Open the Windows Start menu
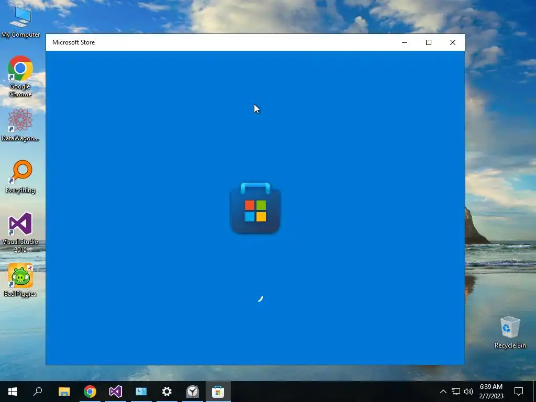This screenshot has height=402, width=536. [13, 392]
